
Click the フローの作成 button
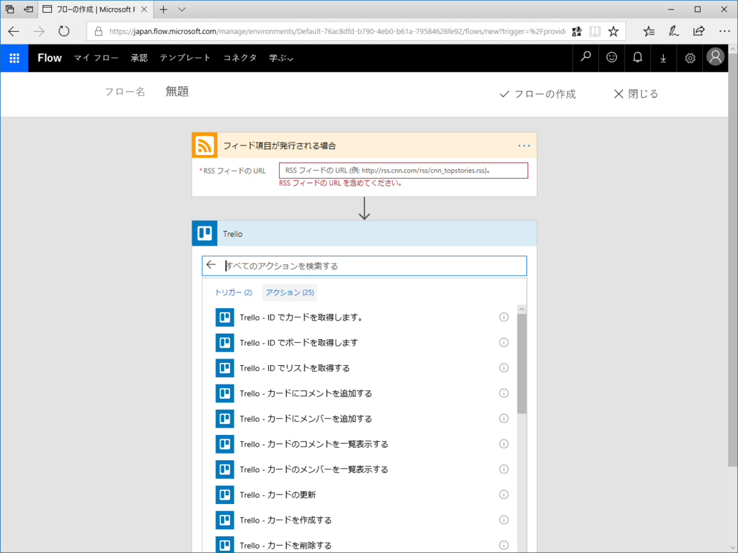tap(538, 94)
